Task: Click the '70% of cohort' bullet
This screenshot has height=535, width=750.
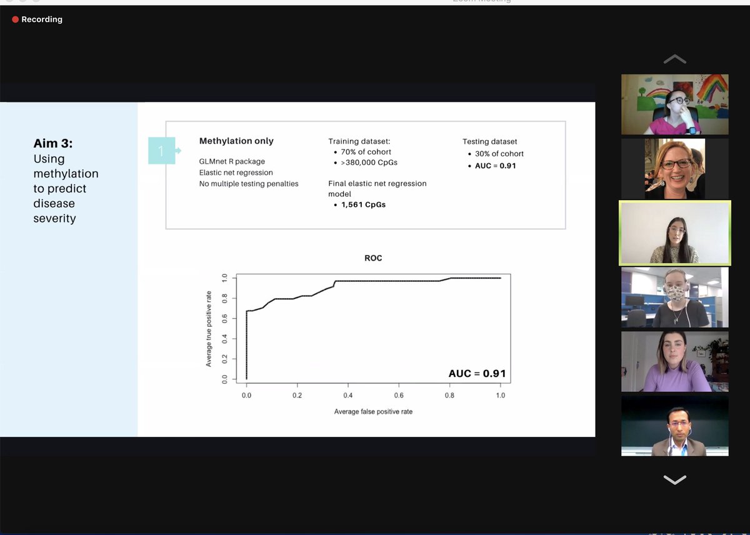Action: (366, 152)
